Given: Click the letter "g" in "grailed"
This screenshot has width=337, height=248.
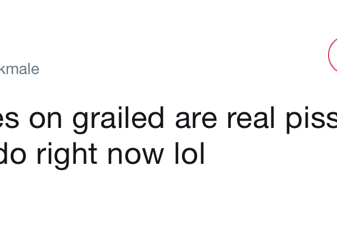Looking at the screenshot, I should (80, 121).
